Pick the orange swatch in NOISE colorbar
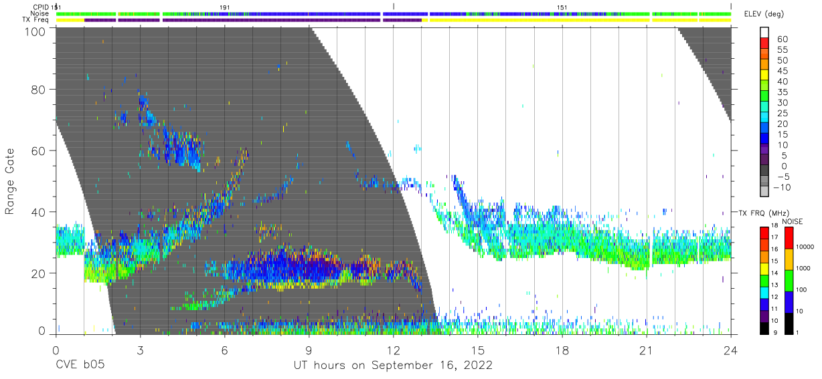The image size is (822, 379). pos(789,259)
